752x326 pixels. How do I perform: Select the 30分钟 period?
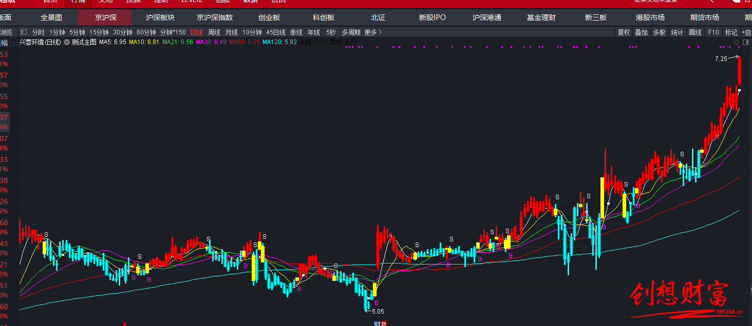tap(123, 32)
